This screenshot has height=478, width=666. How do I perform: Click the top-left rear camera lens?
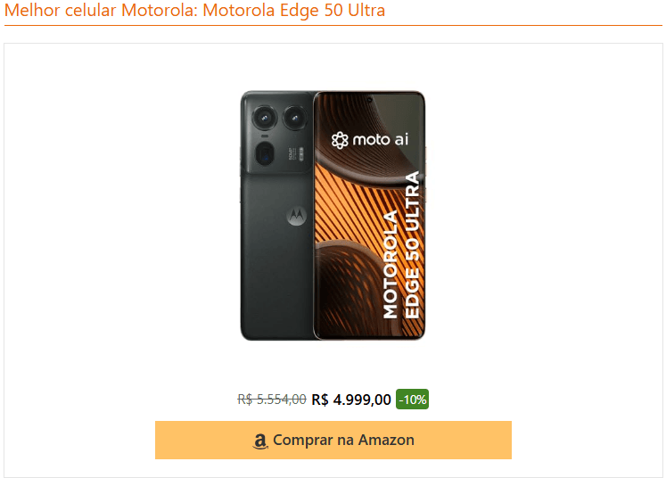264,117
